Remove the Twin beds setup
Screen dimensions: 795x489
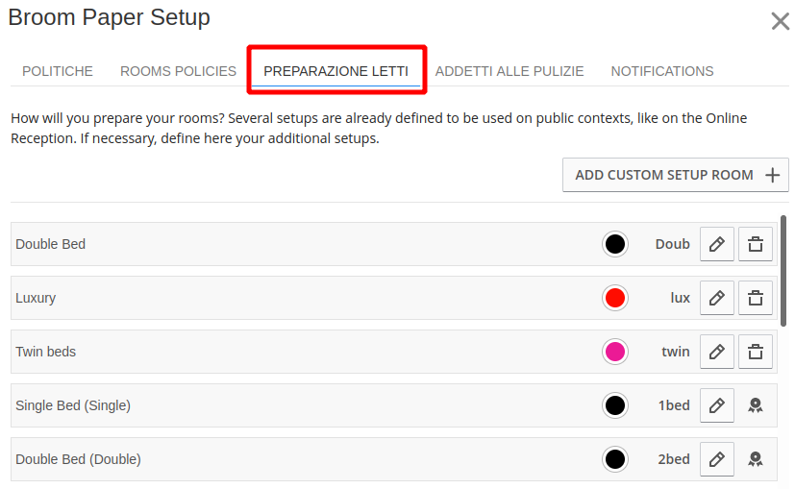(755, 352)
